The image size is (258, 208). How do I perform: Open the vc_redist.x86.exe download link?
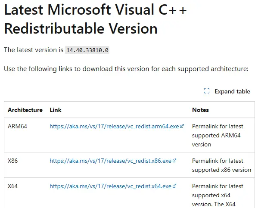coord(110,161)
